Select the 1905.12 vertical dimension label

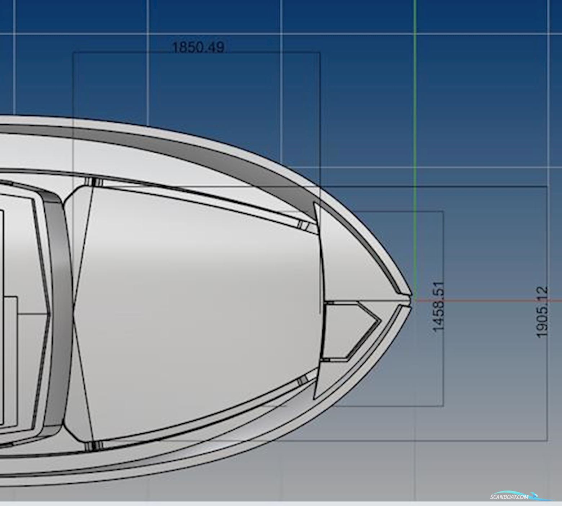pyautogui.click(x=542, y=312)
